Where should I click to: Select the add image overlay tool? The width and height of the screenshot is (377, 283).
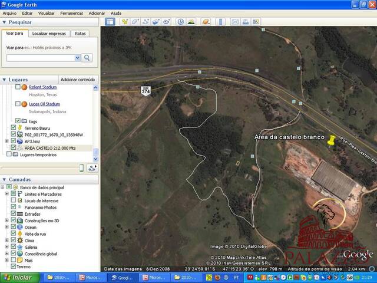(x=156, y=22)
